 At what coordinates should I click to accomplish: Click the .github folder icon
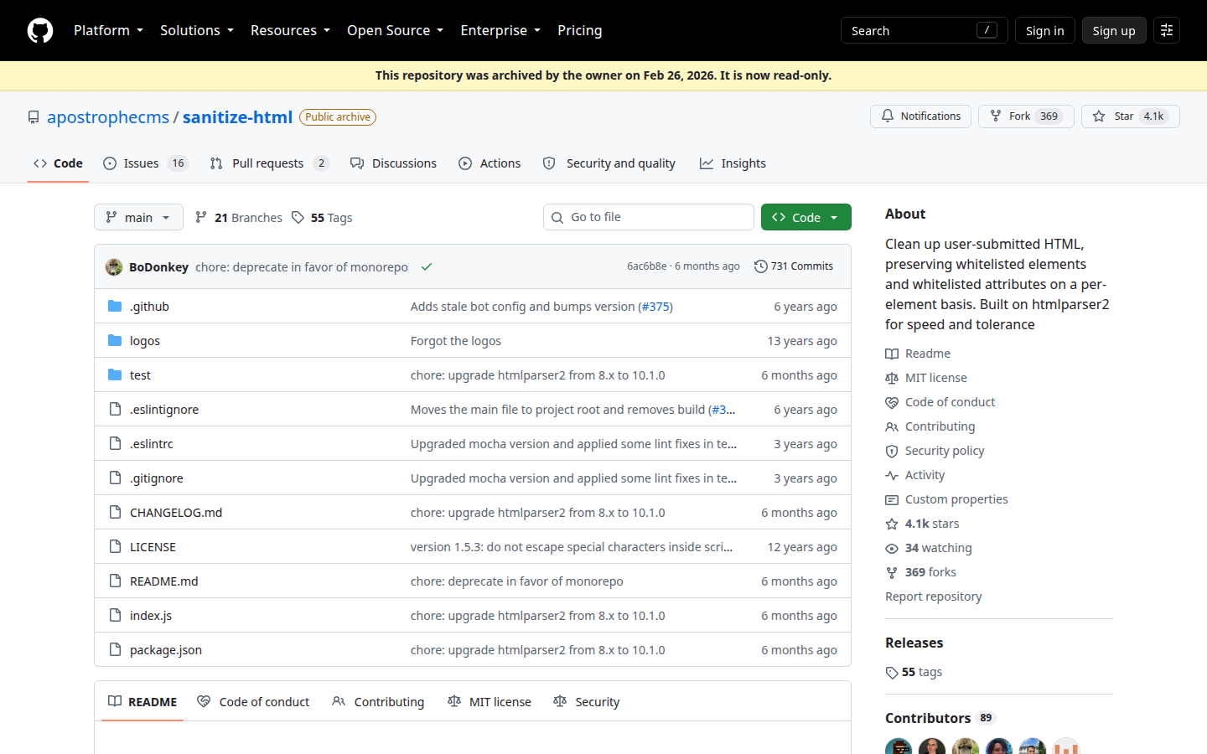point(115,307)
